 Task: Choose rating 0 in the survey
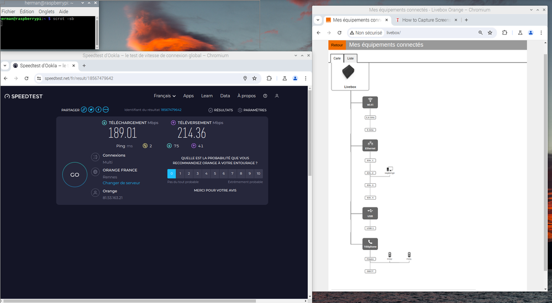(x=171, y=173)
